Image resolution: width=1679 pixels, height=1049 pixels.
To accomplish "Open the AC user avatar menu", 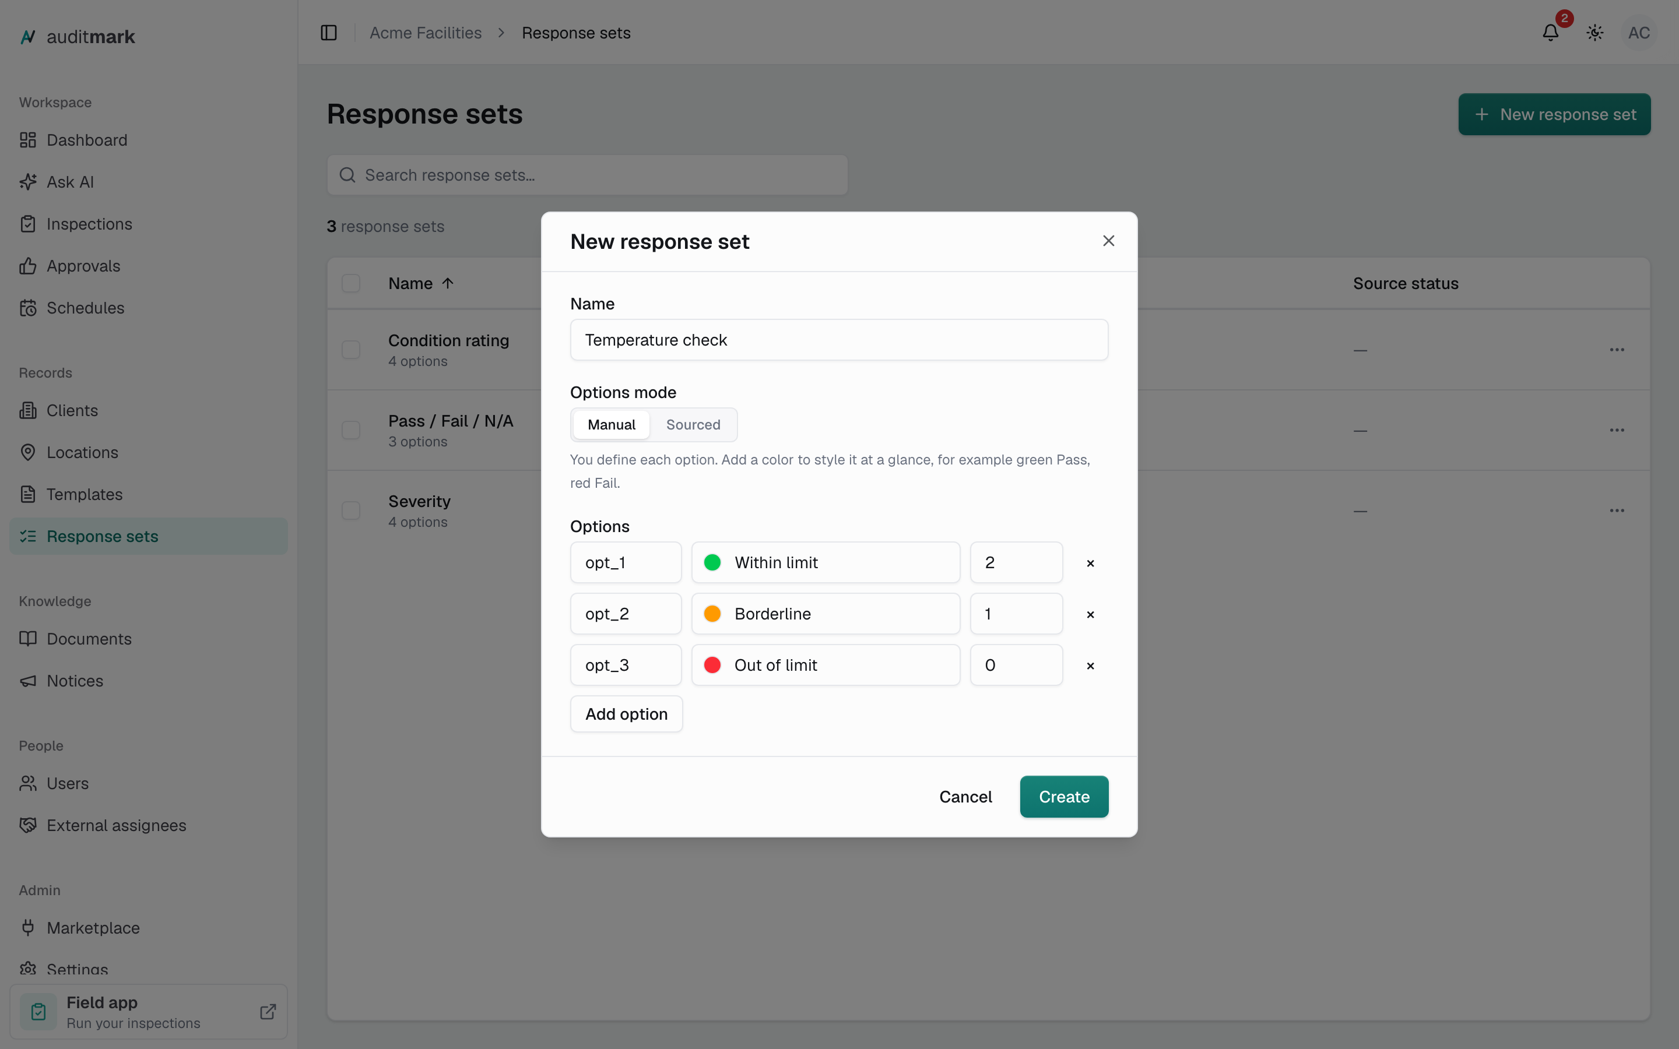I will (1639, 33).
